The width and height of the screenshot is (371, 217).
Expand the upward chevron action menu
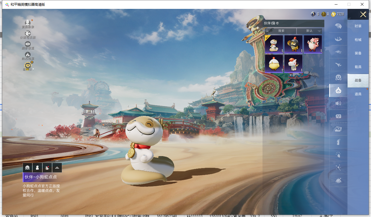tap(57, 168)
